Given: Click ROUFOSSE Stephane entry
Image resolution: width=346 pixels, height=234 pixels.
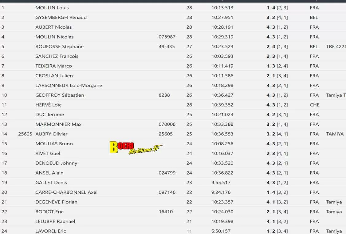Looking at the screenshot, I should coord(59,47).
